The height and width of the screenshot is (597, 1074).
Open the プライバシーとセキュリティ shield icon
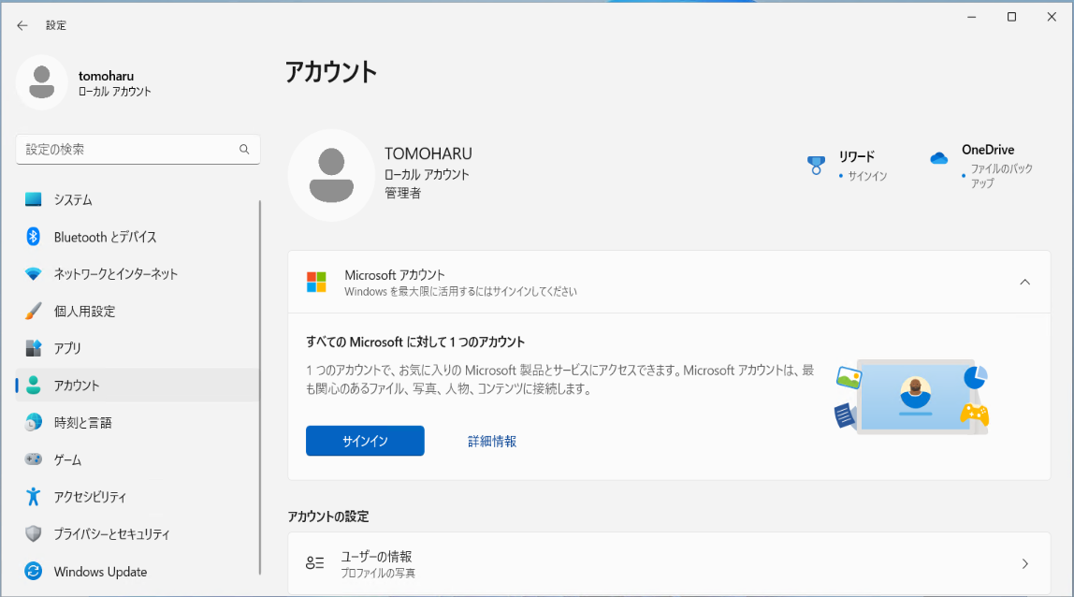(x=33, y=533)
